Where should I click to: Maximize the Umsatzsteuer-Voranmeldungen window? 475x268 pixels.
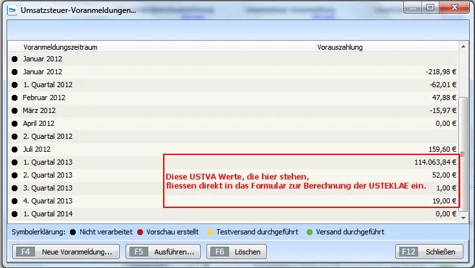[429, 7]
